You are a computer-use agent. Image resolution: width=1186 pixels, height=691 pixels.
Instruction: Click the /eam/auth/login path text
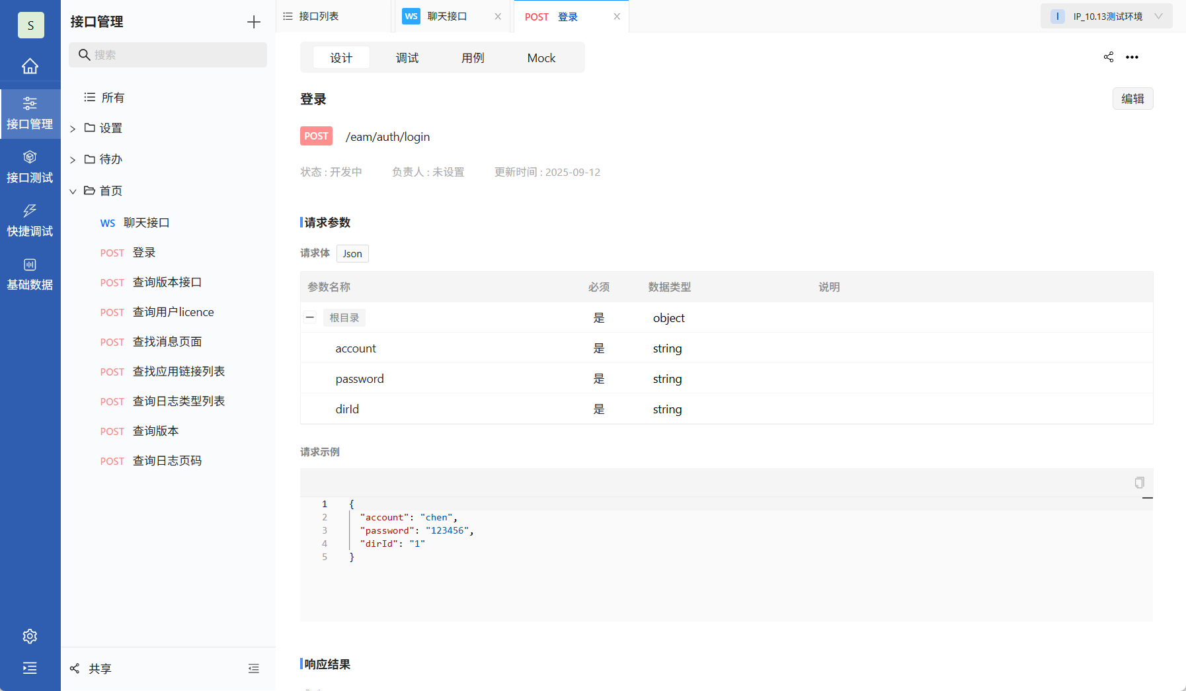pyautogui.click(x=387, y=137)
